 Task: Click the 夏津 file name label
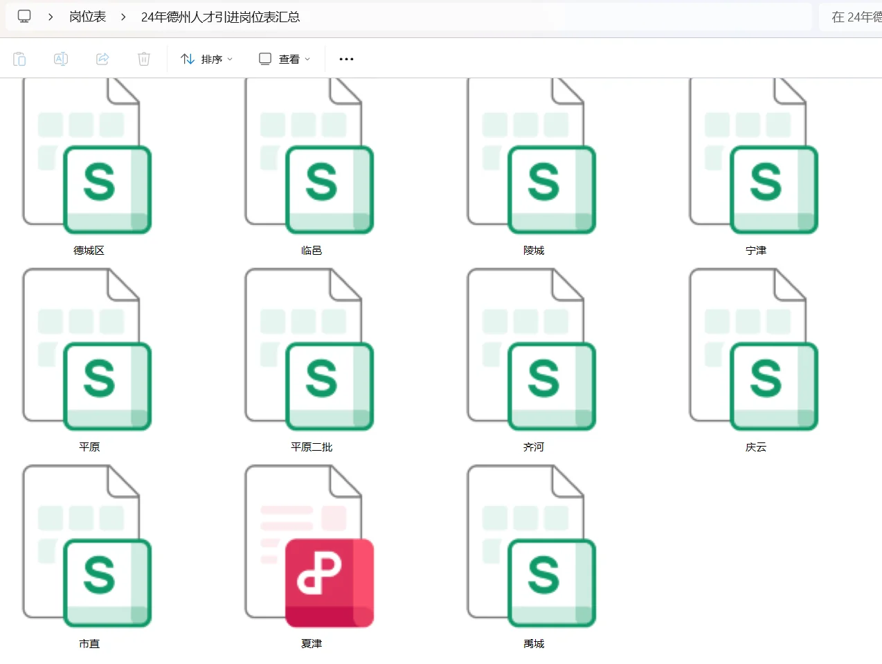312,643
